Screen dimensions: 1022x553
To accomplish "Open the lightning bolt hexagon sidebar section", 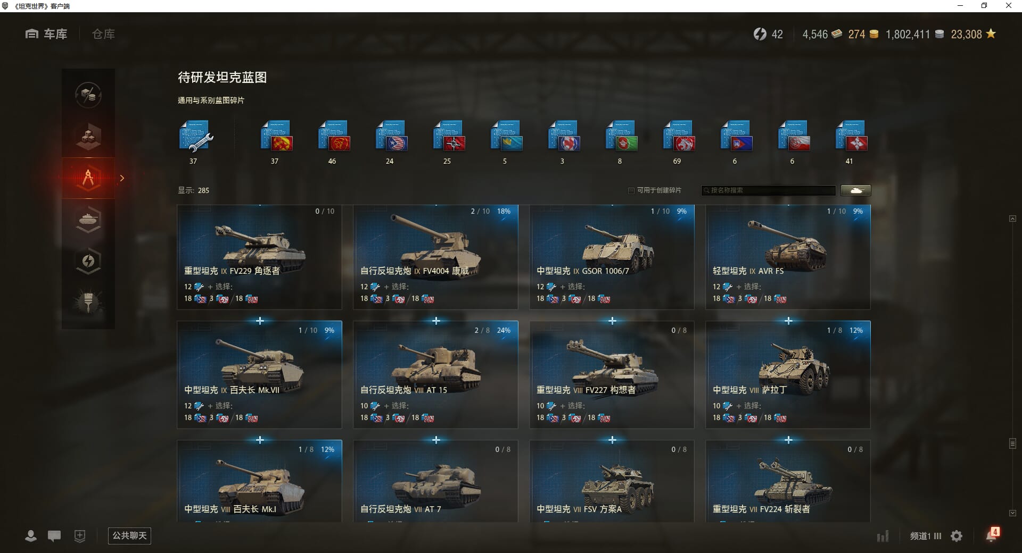I will [x=88, y=261].
